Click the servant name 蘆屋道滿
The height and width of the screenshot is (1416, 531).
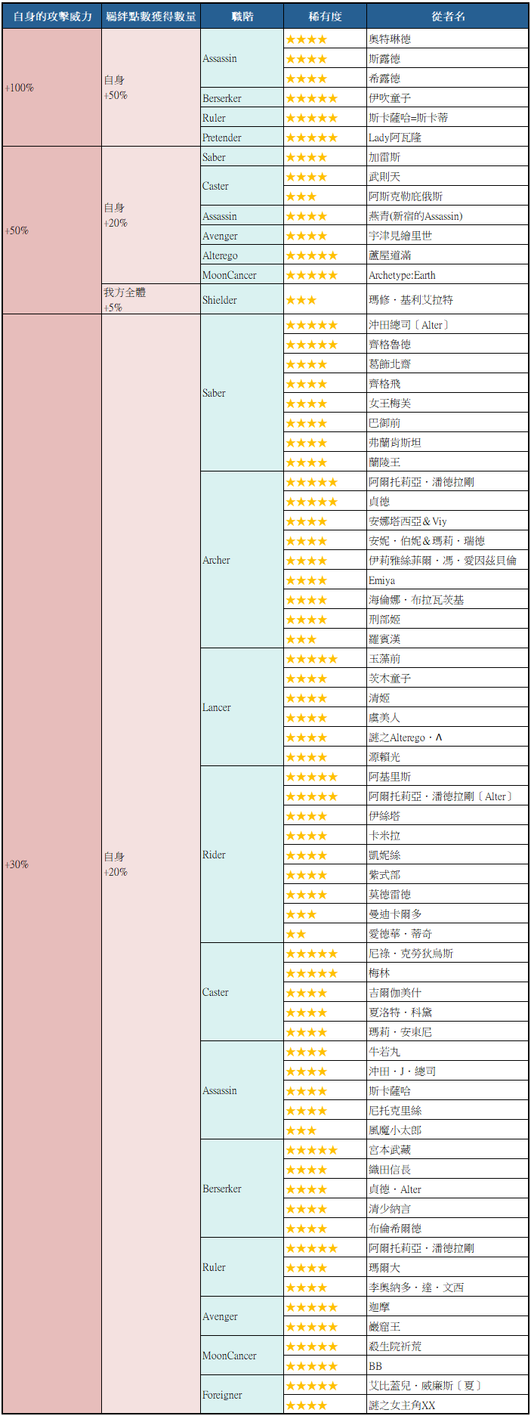pyautogui.click(x=390, y=255)
